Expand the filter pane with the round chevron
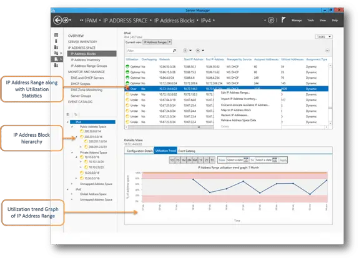359x260 pixels. point(327,51)
